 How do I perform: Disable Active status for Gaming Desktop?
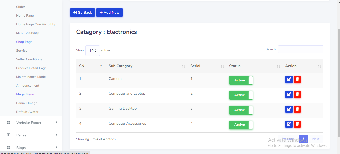[x=241, y=110]
